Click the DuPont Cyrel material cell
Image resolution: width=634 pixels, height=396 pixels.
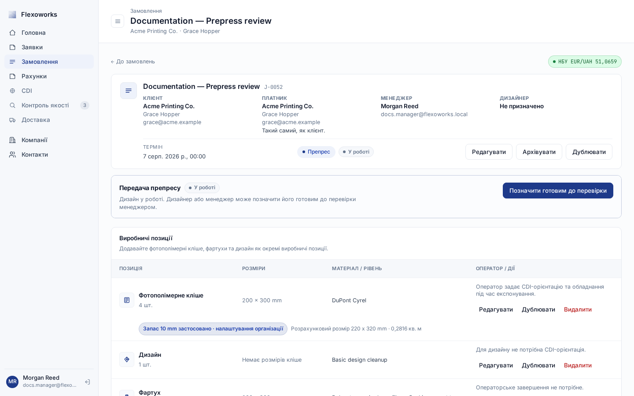coord(349,301)
